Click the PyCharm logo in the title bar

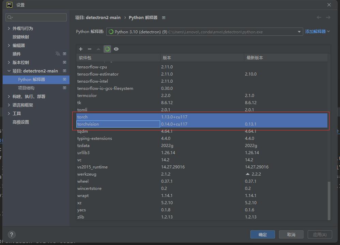[x=10, y=4]
